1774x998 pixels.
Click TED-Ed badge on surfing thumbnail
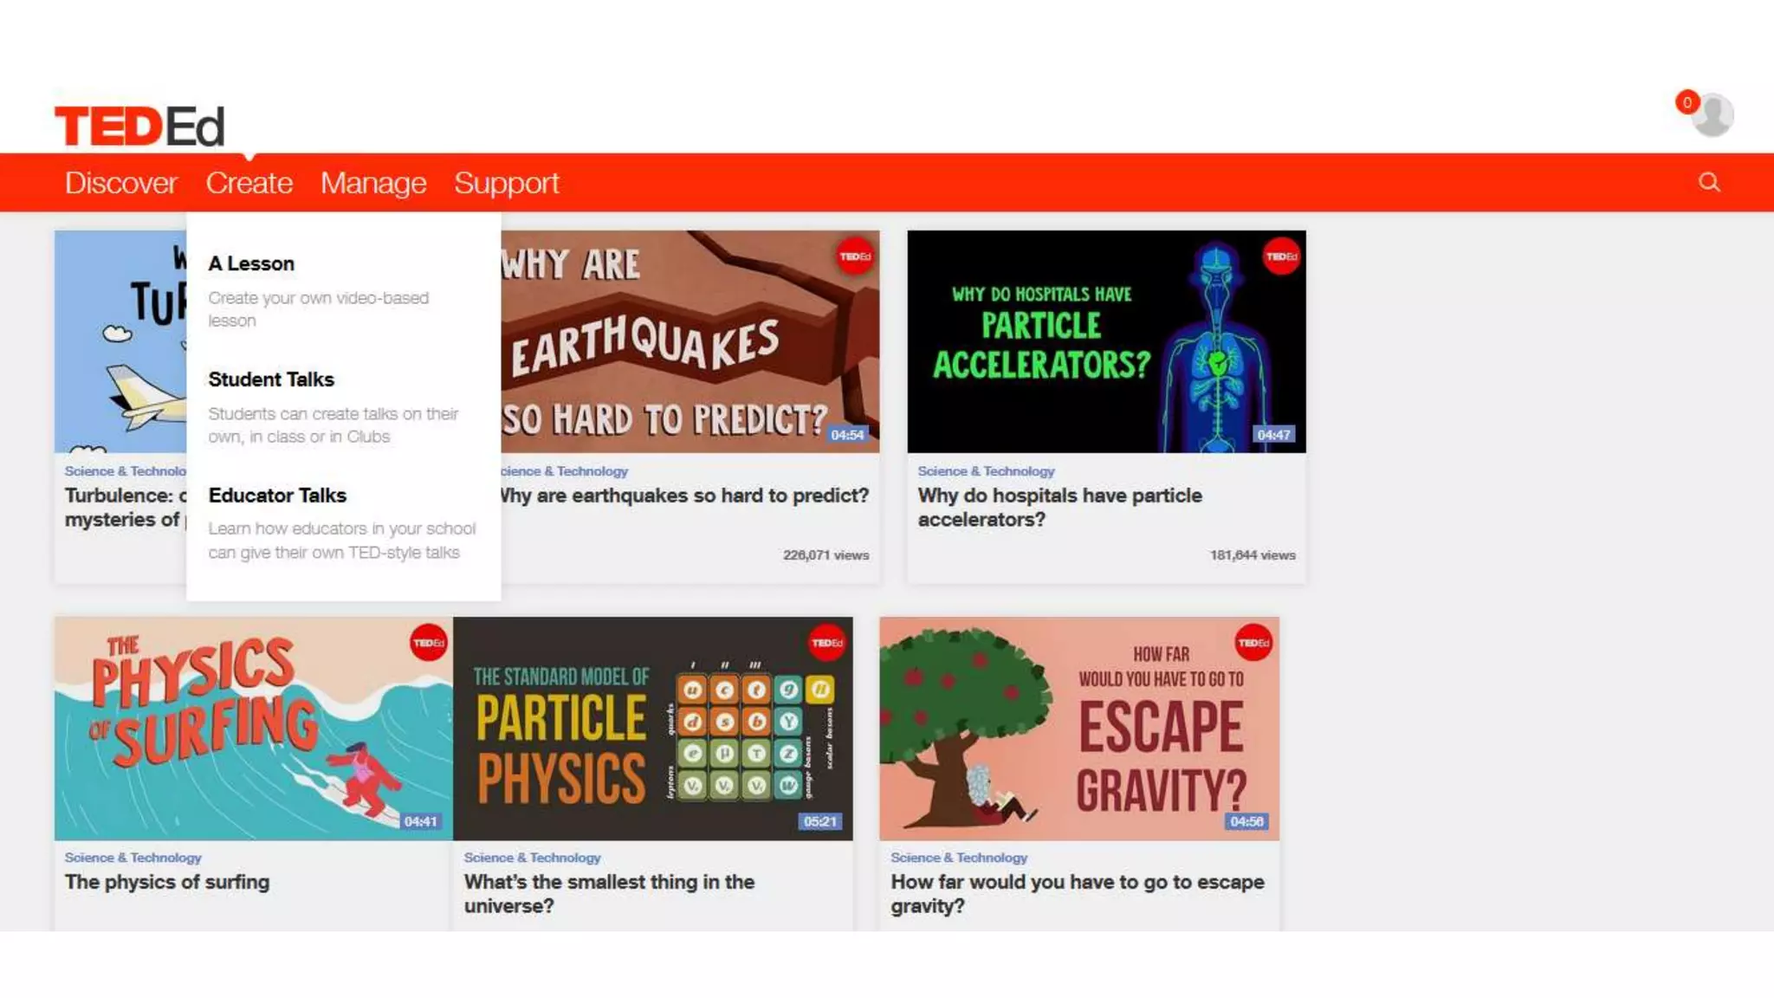tap(428, 643)
